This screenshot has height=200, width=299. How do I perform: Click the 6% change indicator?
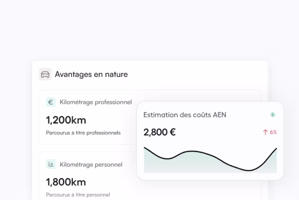tap(273, 132)
